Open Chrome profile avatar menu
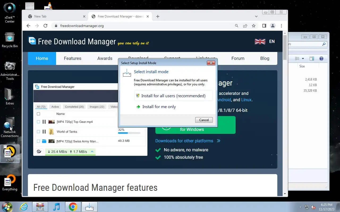340x212 pixels. click(273, 26)
